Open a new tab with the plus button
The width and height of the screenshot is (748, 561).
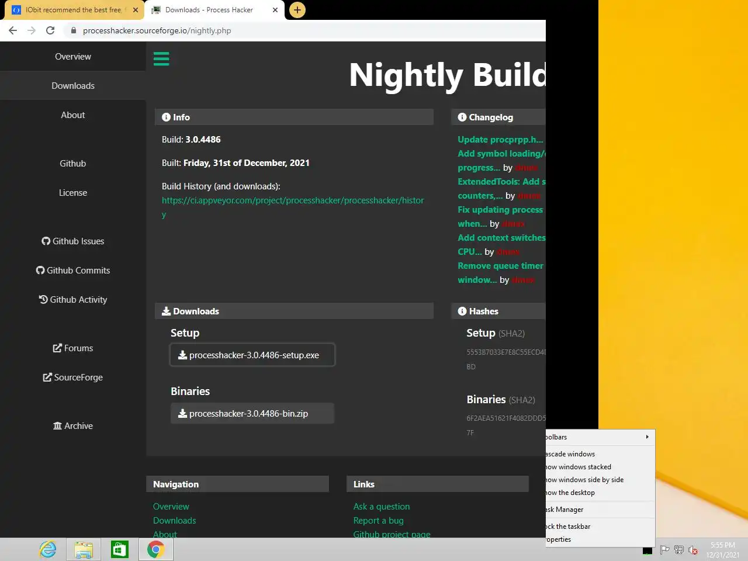tap(297, 10)
